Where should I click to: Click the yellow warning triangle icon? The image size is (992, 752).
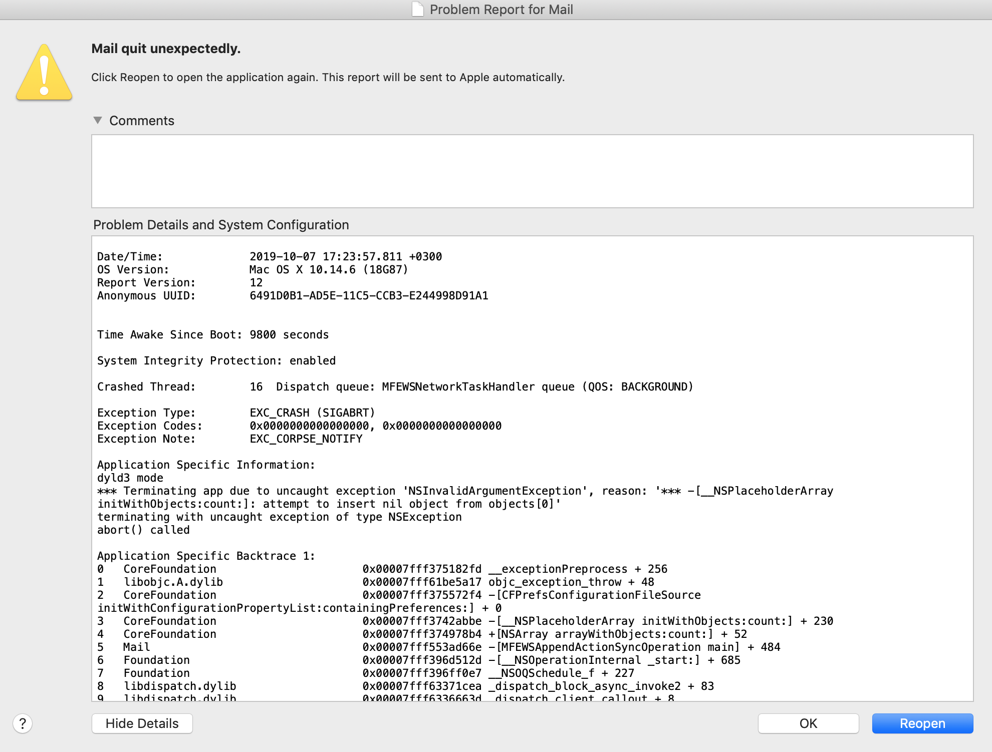44,73
